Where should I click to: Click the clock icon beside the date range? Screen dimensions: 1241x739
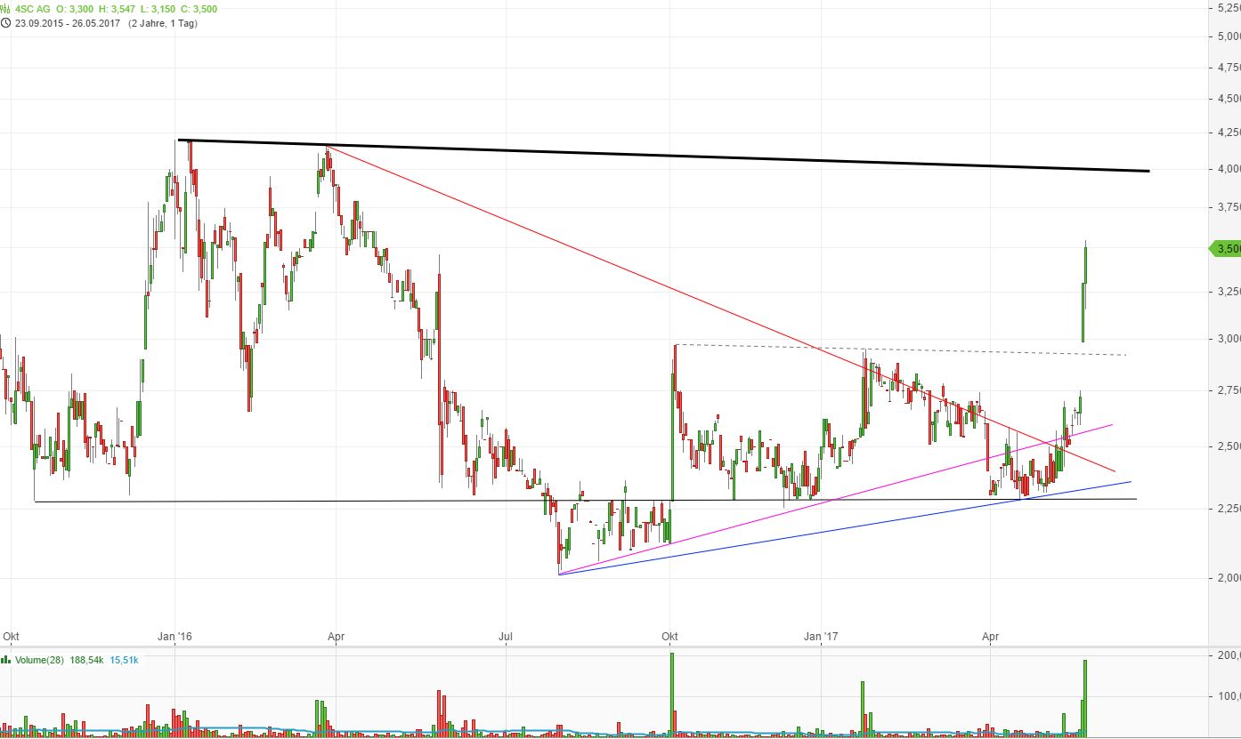click(x=6, y=23)
